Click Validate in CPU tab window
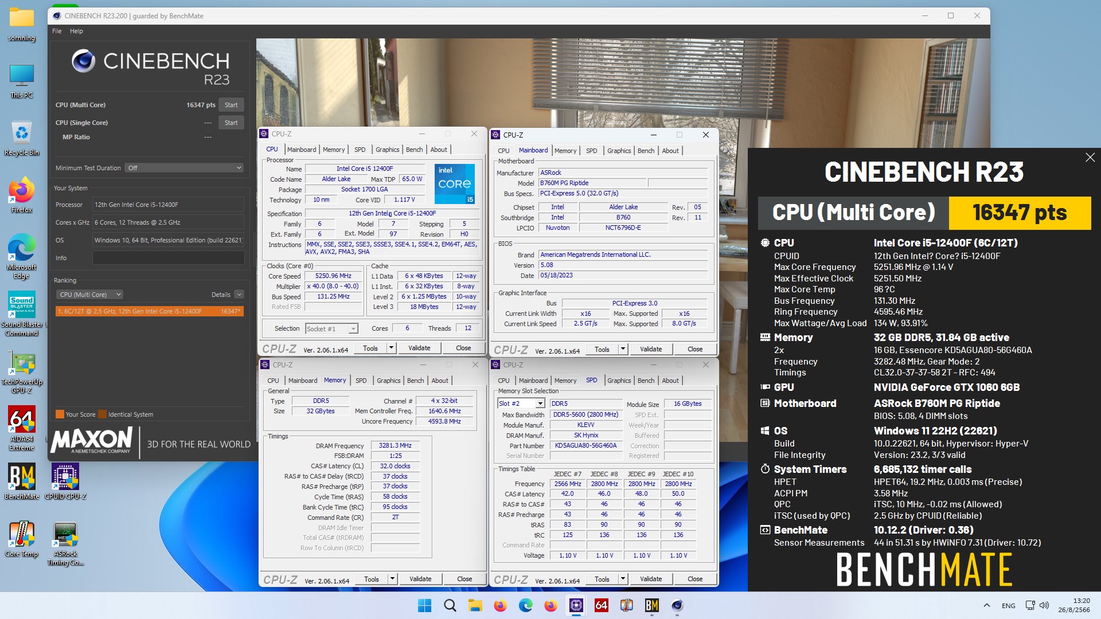1101x619 pixels. [x=419, y=348]
